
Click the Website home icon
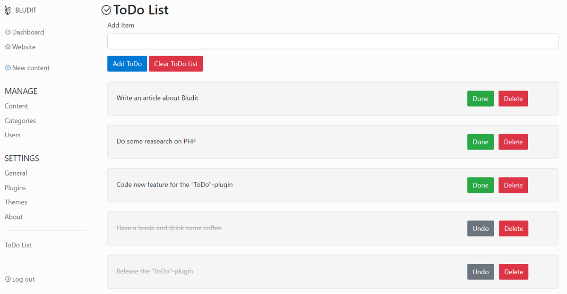[x=8, y=47]
